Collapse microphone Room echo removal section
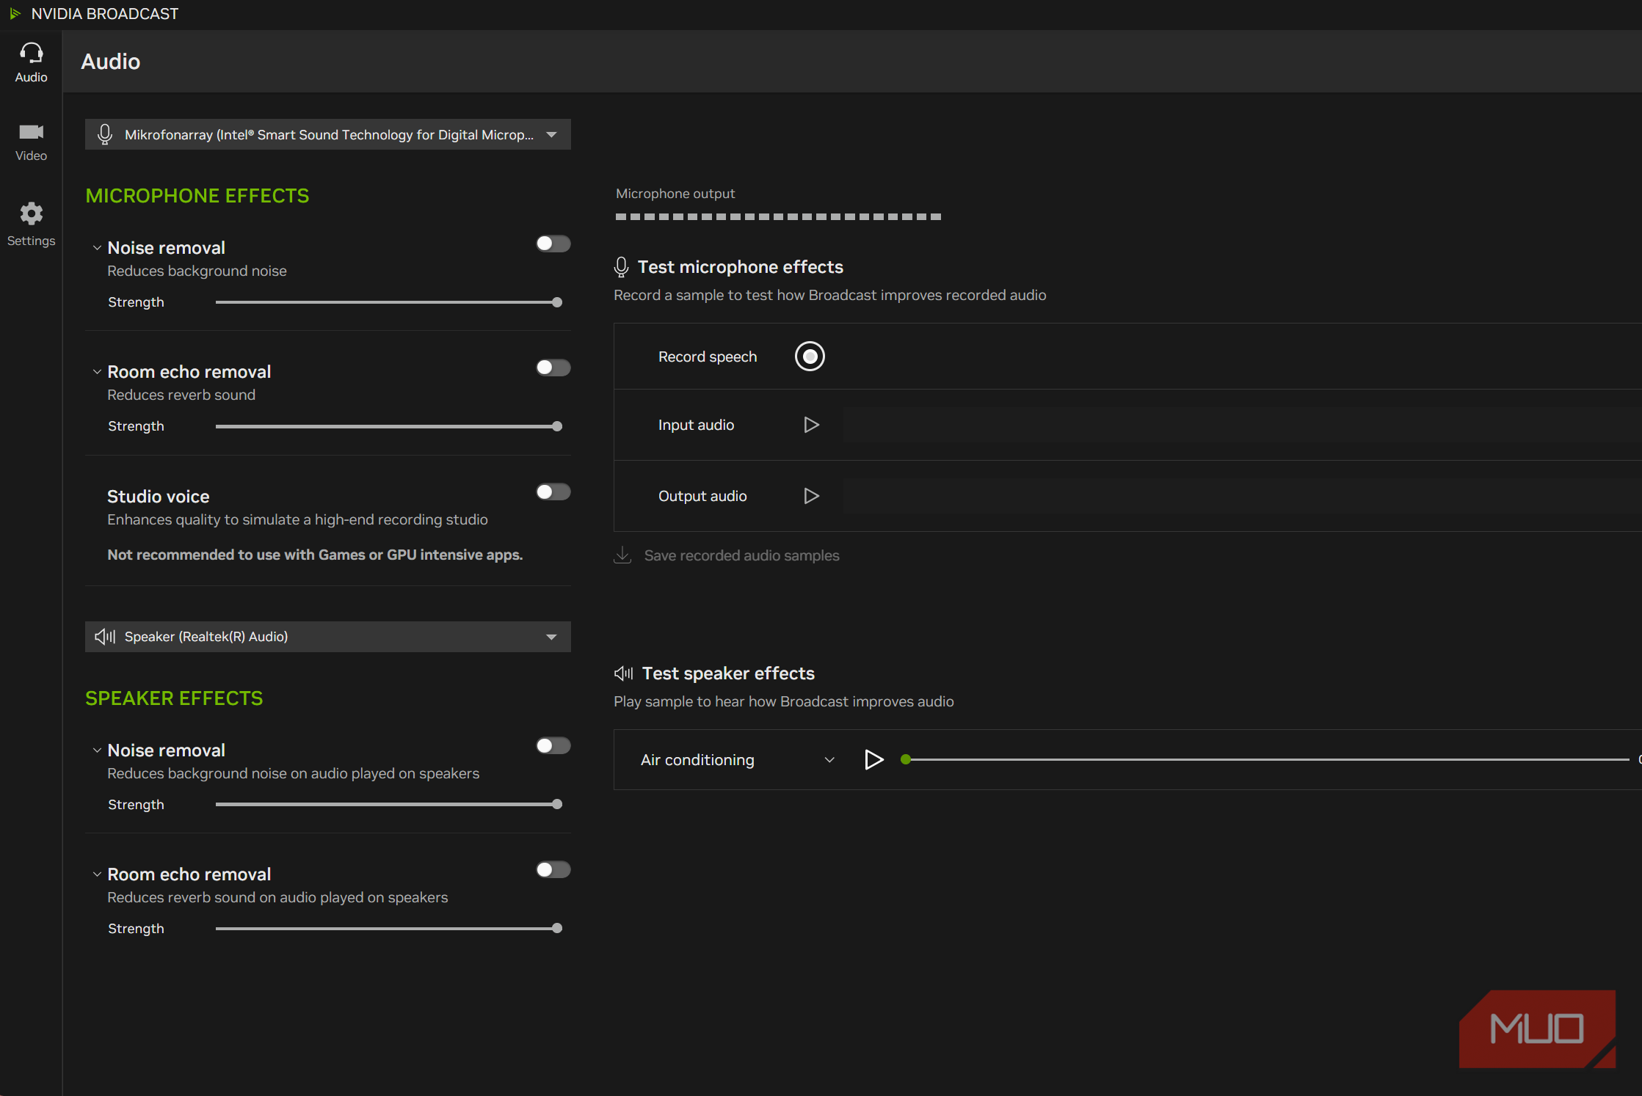 click(x=97, y=372)
